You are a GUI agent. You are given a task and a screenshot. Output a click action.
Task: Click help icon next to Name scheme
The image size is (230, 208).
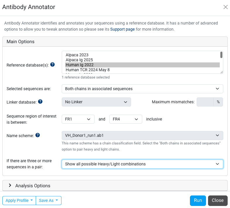[37, 135]
